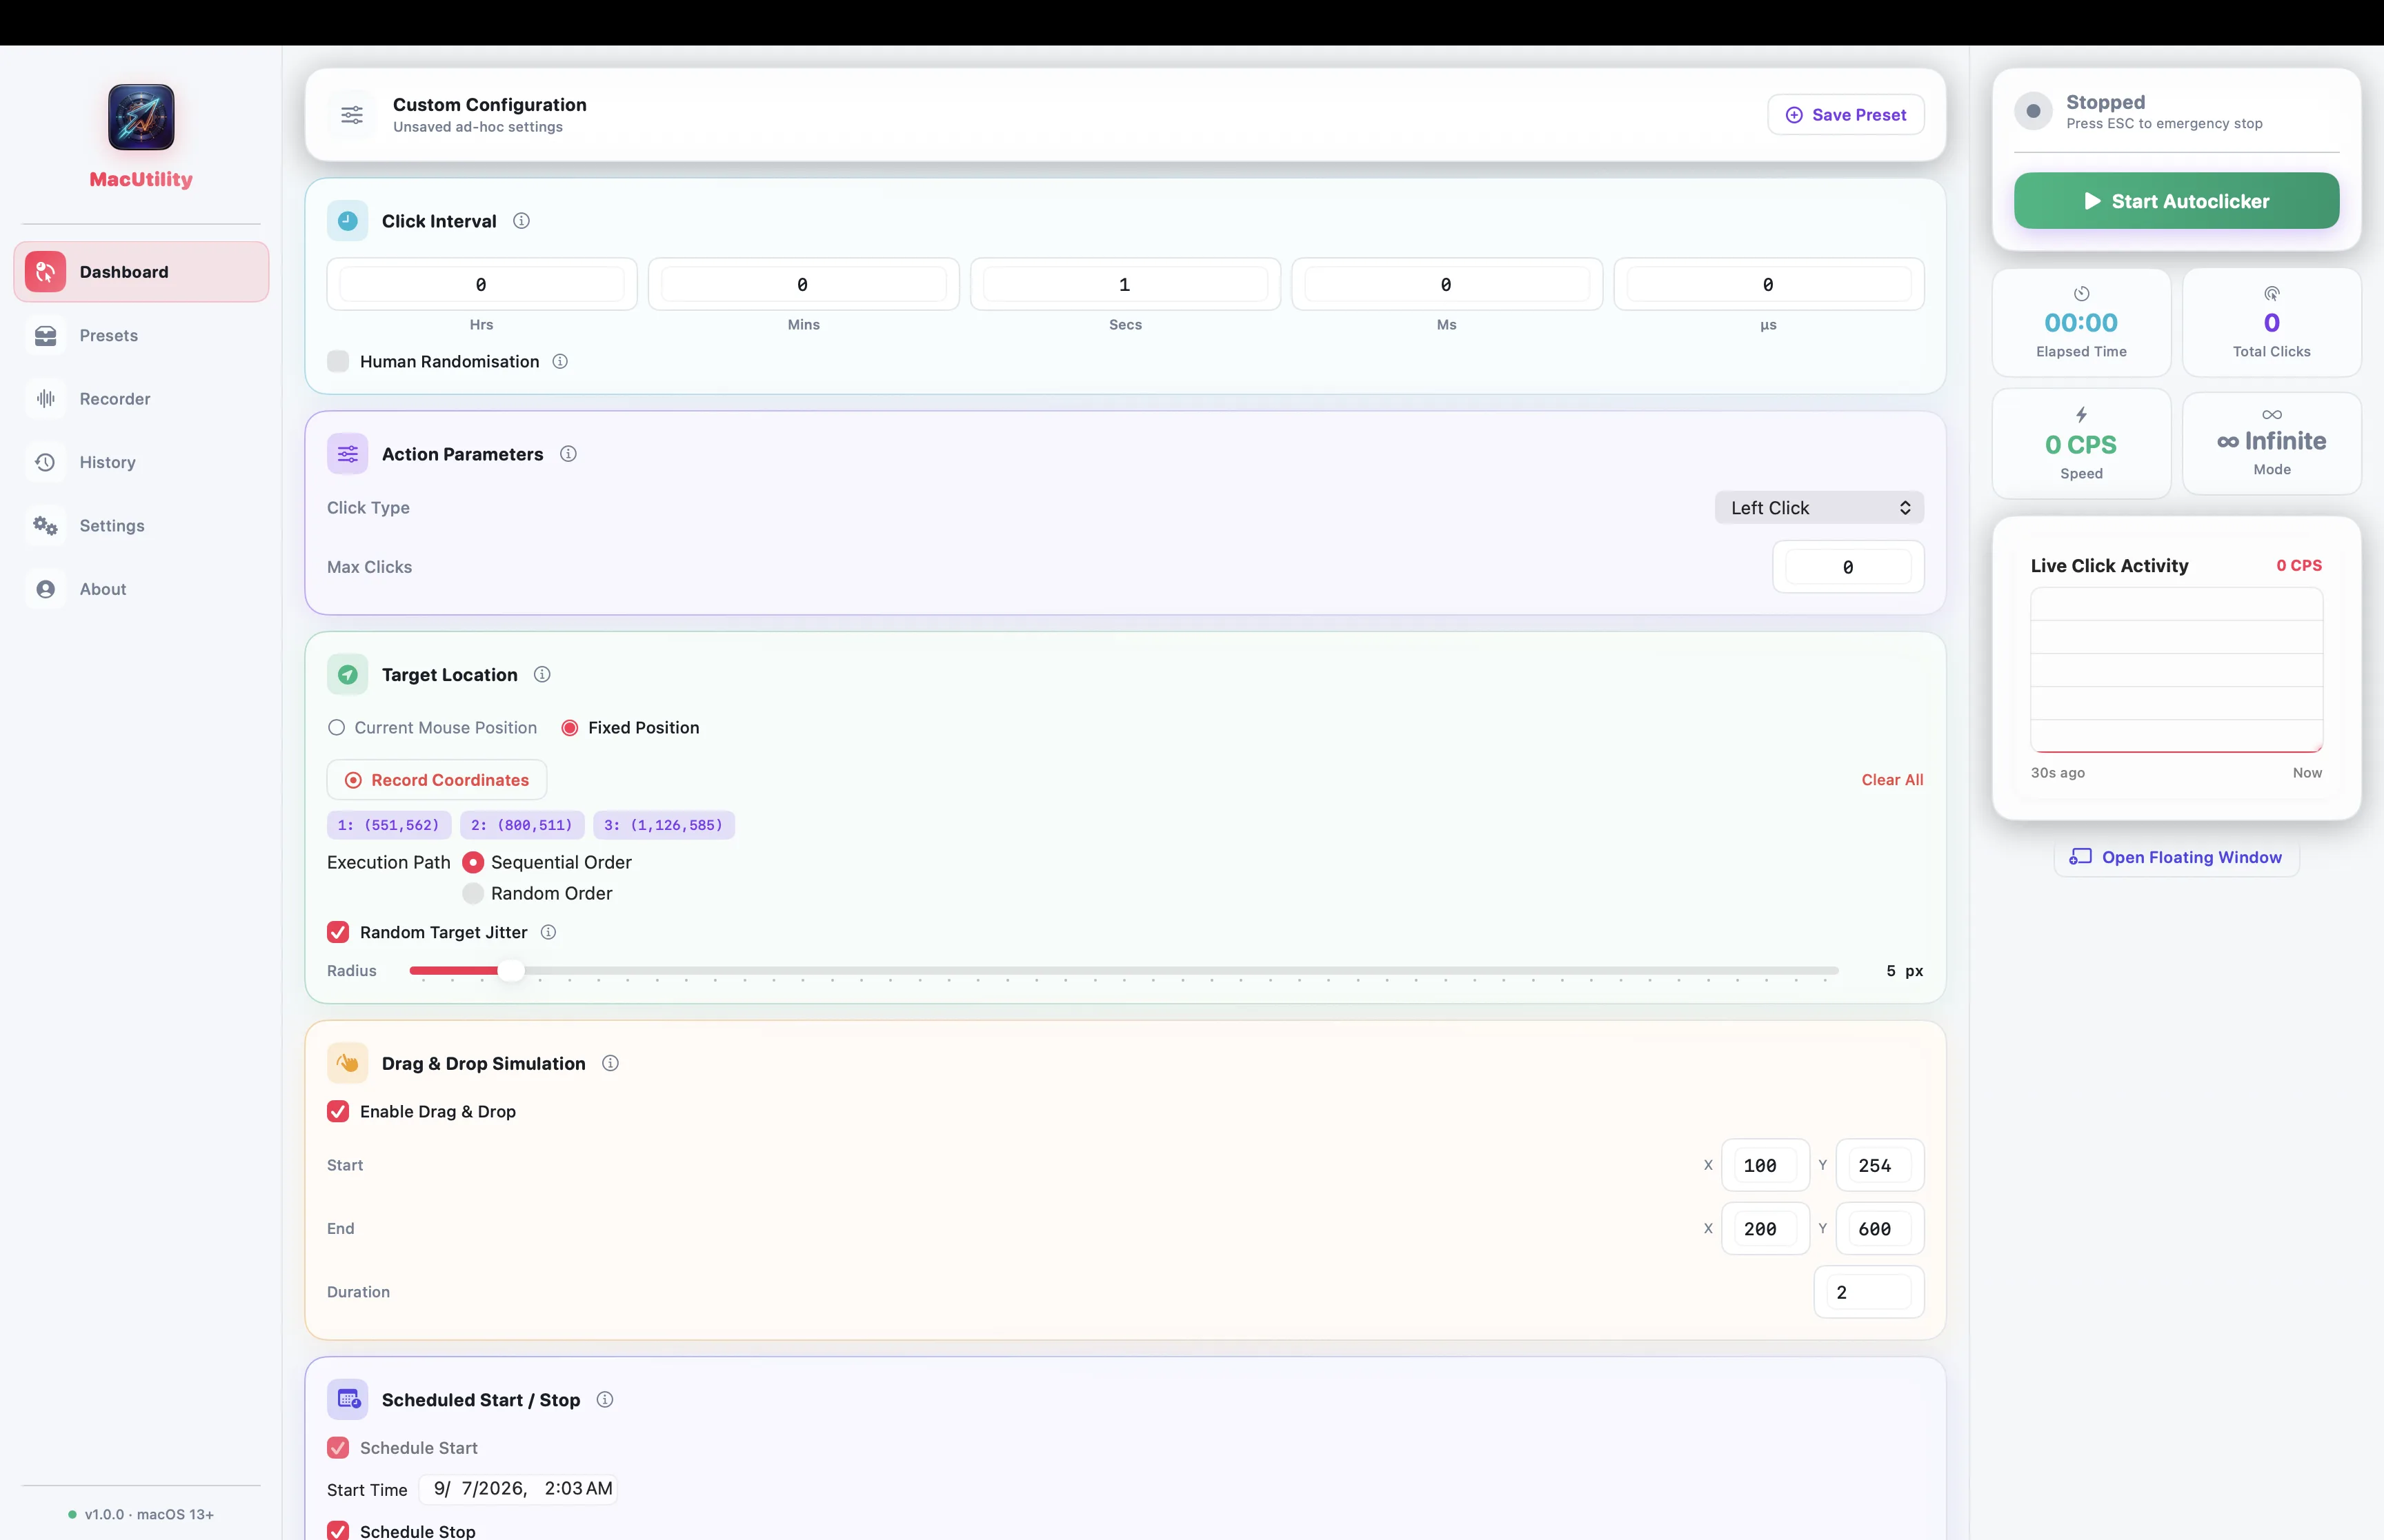Click the drag End Y field

coord(1880,1229)
